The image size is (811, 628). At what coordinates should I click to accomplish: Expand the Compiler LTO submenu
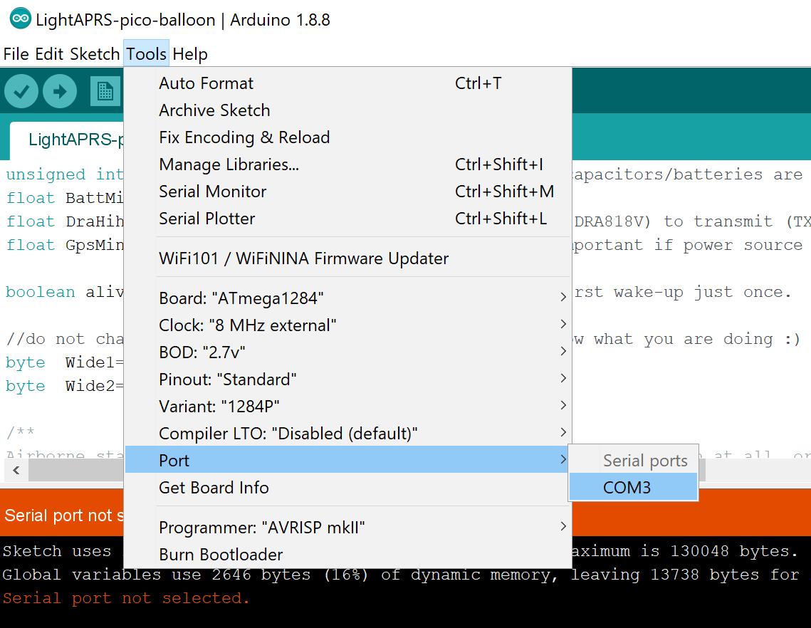347,433
